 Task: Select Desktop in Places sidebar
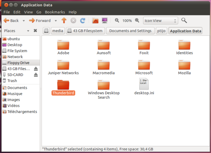coord(21,45)
